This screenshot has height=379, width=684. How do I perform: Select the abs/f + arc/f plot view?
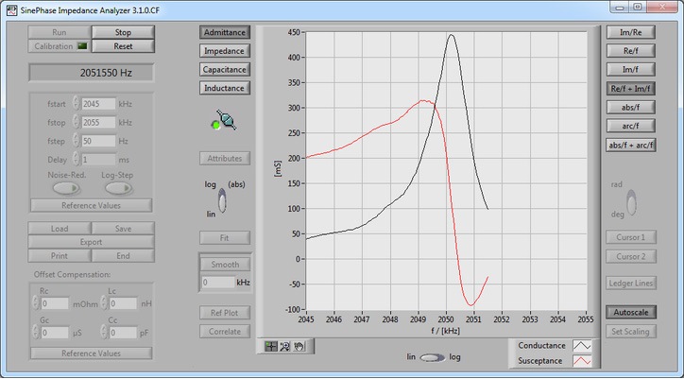click(631, 145)
